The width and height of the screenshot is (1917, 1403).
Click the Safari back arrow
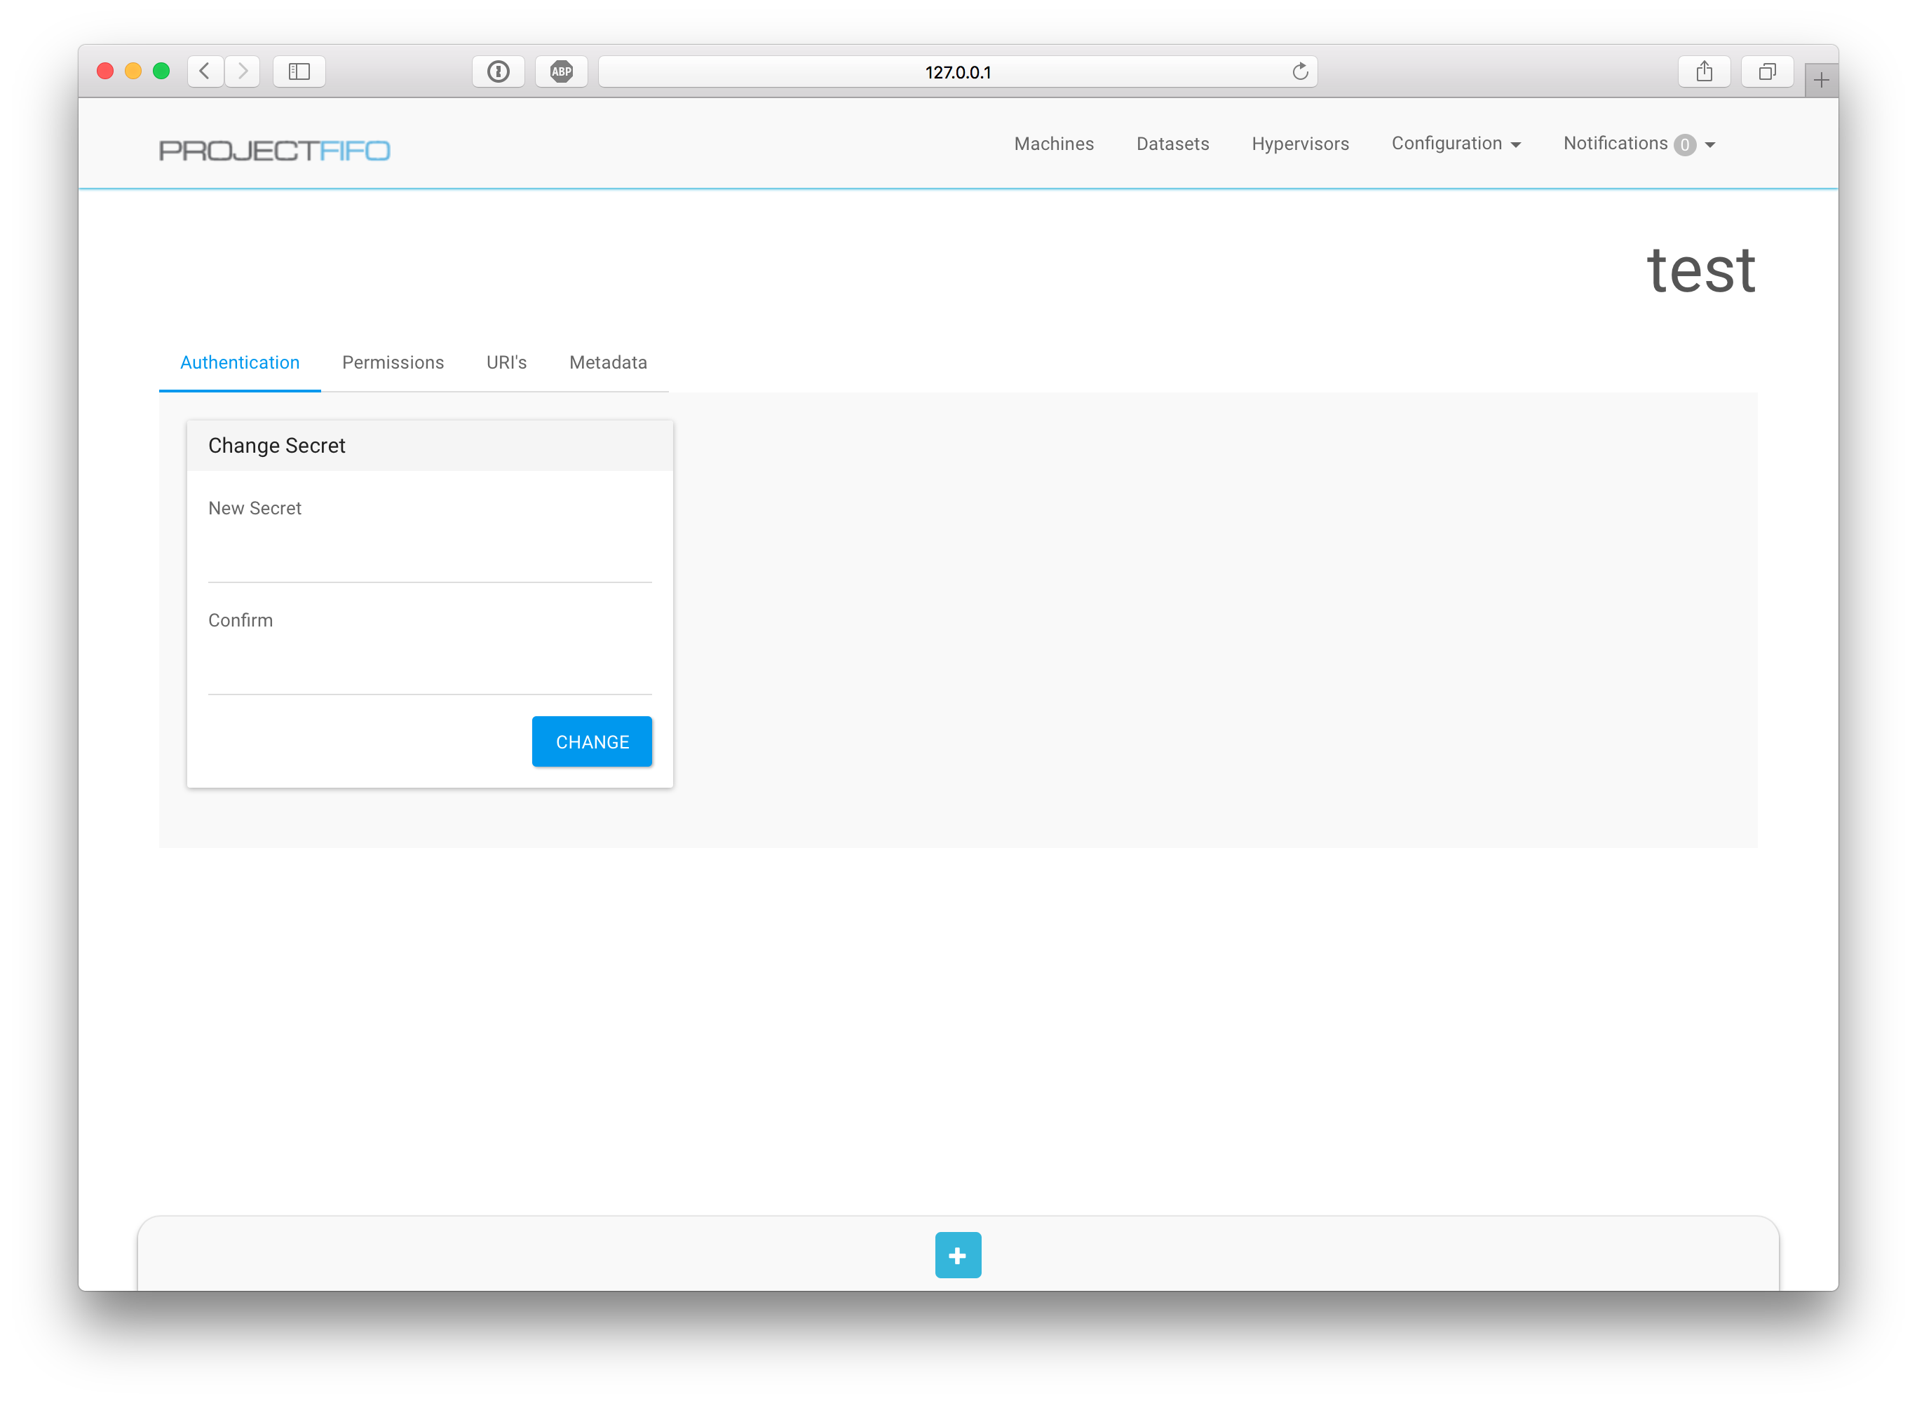(205, 71)
